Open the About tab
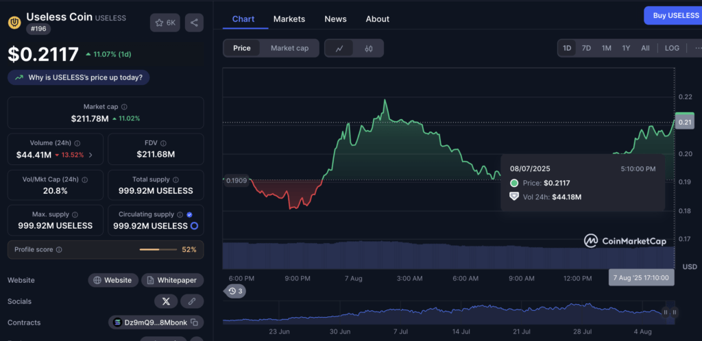This screenshot has width=702, height=341. [378, 19]
